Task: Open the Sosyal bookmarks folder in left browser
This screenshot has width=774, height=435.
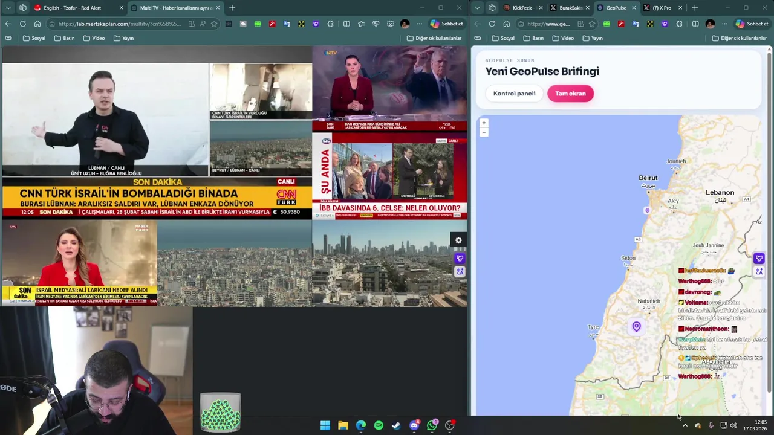Action: coord(34,38)
